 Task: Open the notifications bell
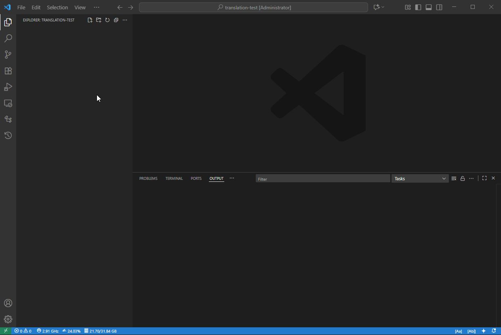494,331
